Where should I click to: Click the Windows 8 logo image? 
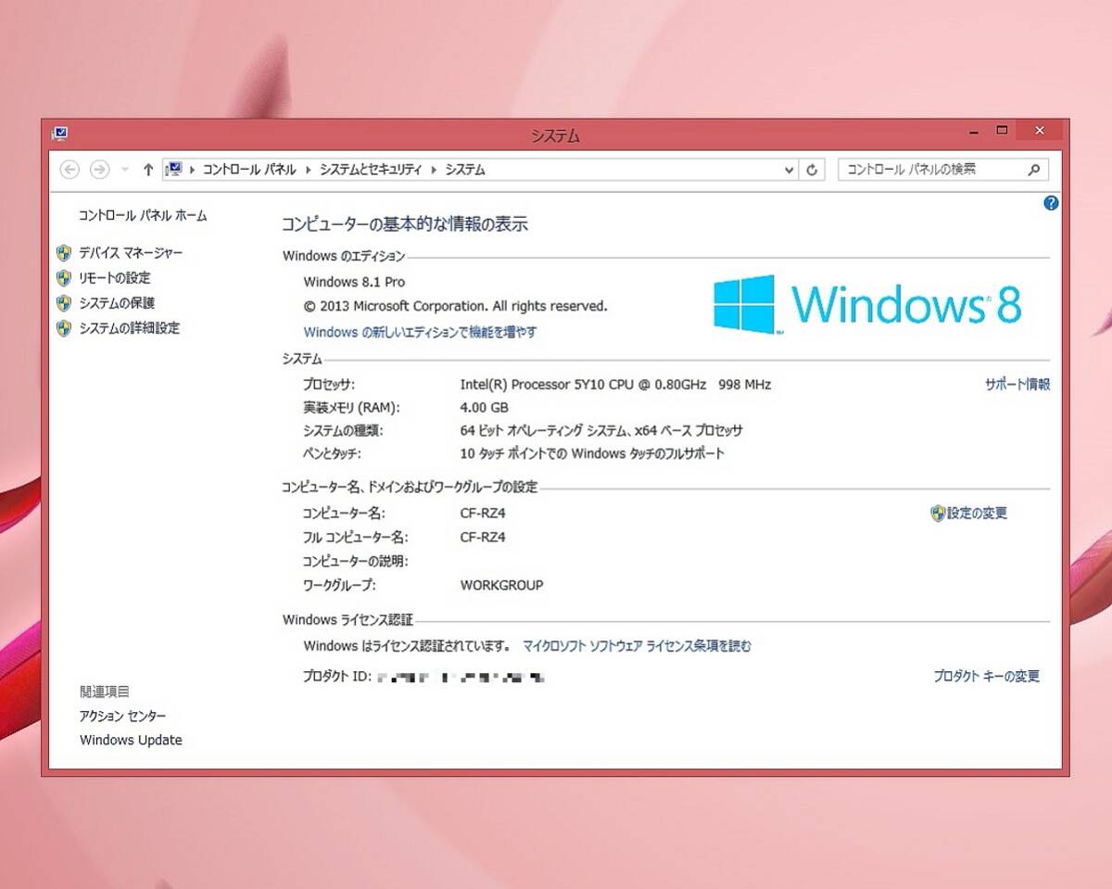click(x=867, y=304)
